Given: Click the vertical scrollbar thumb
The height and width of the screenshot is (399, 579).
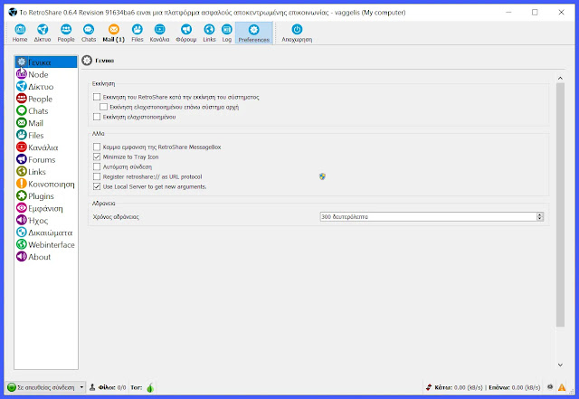Looking at the screenshot, I should click(560, 204).
